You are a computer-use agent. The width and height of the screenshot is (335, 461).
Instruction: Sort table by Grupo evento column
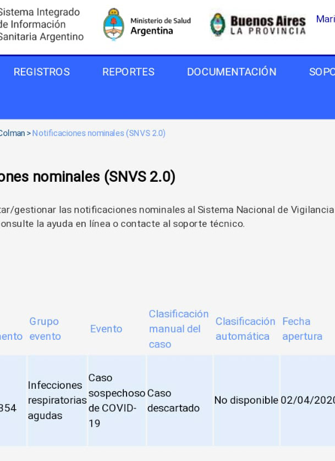point(45,329)
